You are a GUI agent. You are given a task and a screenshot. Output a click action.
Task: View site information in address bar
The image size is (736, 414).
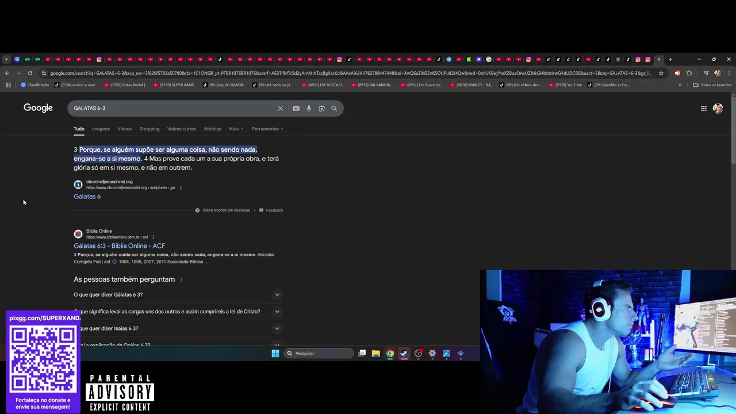tap(44, 73)
